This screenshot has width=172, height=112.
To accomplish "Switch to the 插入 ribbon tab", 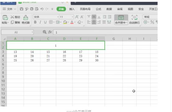I will point(72,9).
